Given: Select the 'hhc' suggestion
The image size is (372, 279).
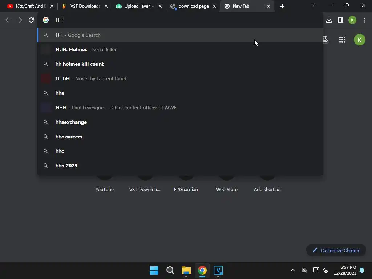Looking at the screenshot, I should [180, 151].
